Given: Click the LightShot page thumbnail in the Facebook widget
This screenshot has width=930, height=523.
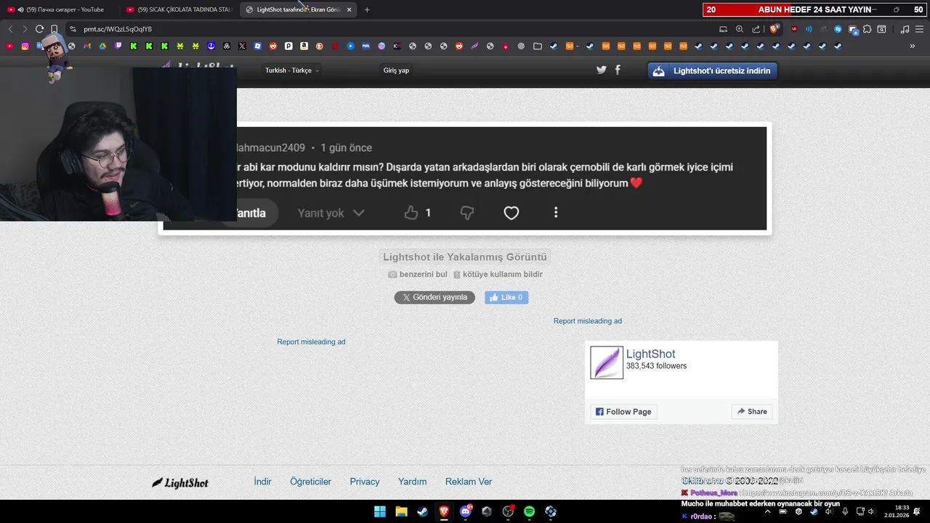Looking at the screenshot, I should (x=607, y=362).
